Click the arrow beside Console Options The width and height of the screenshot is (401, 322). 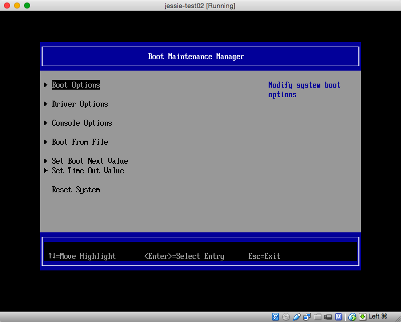pyautogui.click(x=46, y=123)
